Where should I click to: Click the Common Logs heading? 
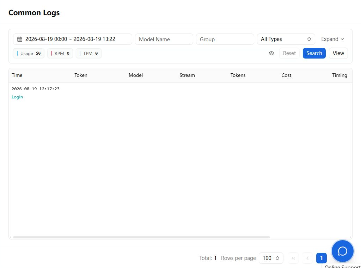(34, 13)
